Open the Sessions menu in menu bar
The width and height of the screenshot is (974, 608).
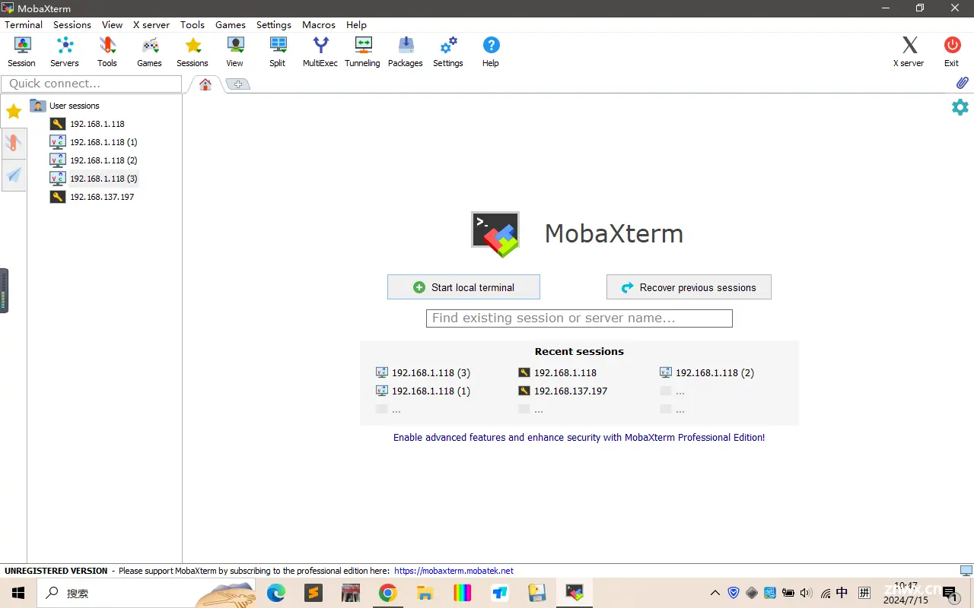[72, 24]
